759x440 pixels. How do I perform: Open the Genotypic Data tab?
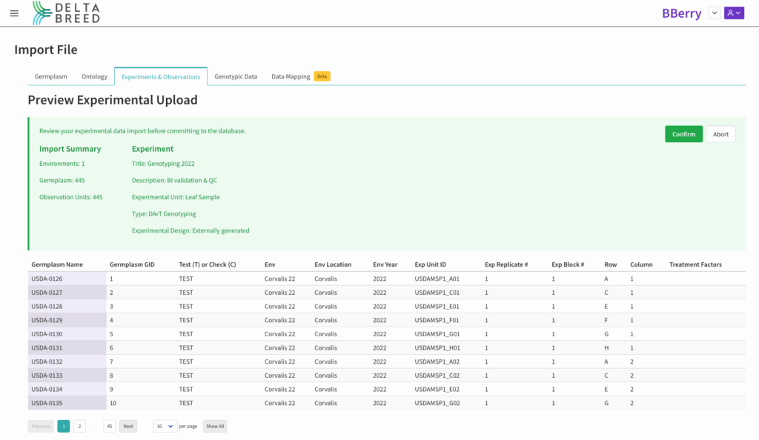click(x=236, y=76)
